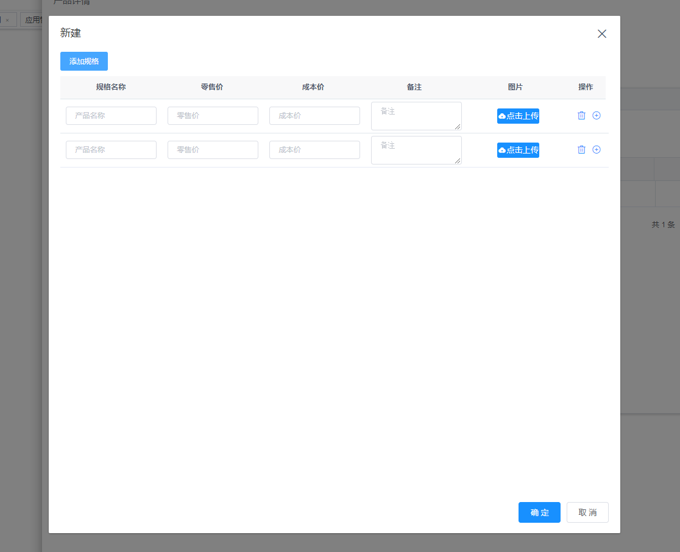Click plus icon in second row
680x552 pixels.
tap(597, 150)
